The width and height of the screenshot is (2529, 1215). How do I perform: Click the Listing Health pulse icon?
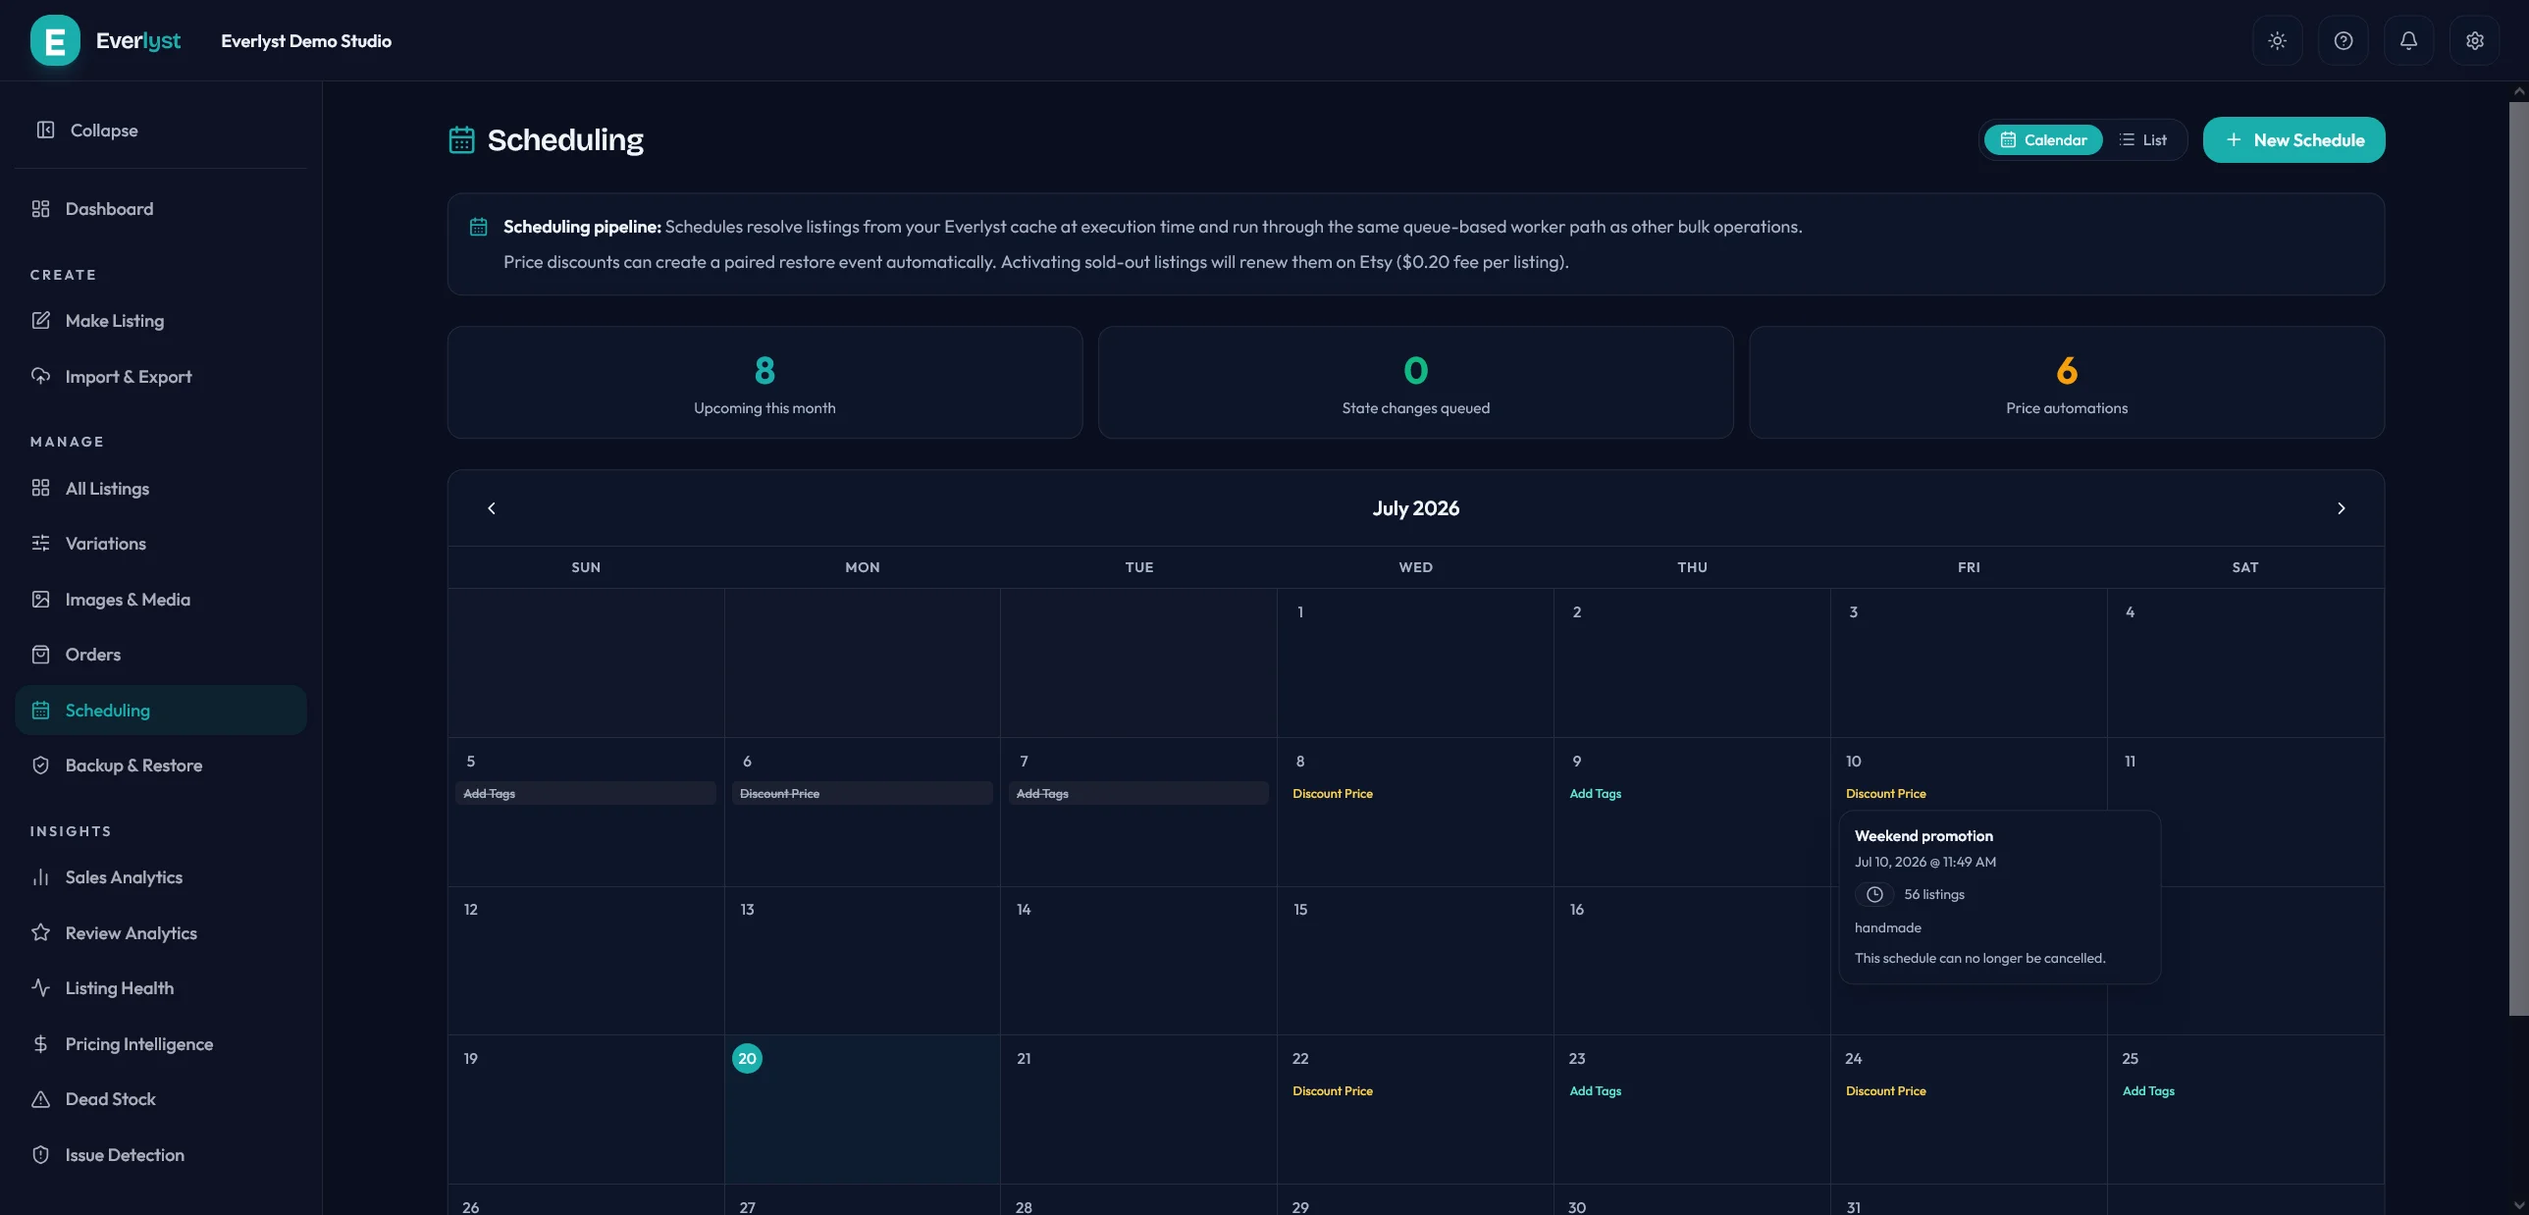[40, 987]
